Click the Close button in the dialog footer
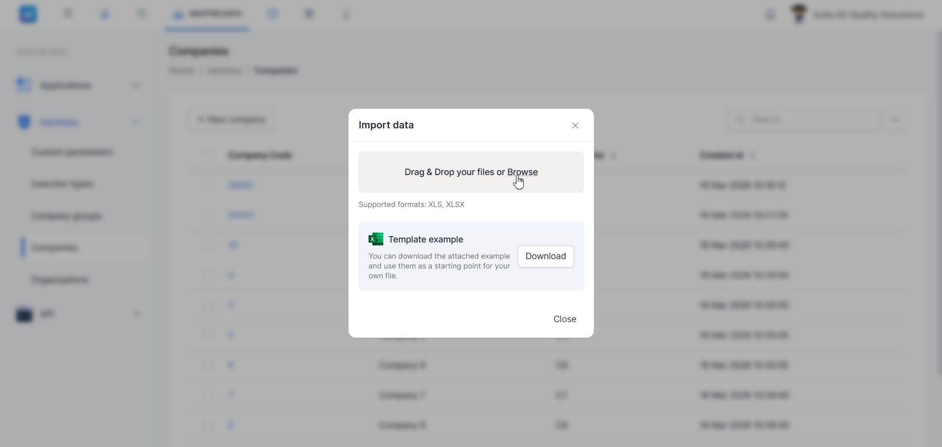 (x=565, y=319)
